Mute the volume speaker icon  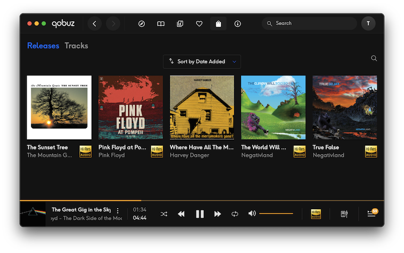pyautogui.click(x=252, y=214)
